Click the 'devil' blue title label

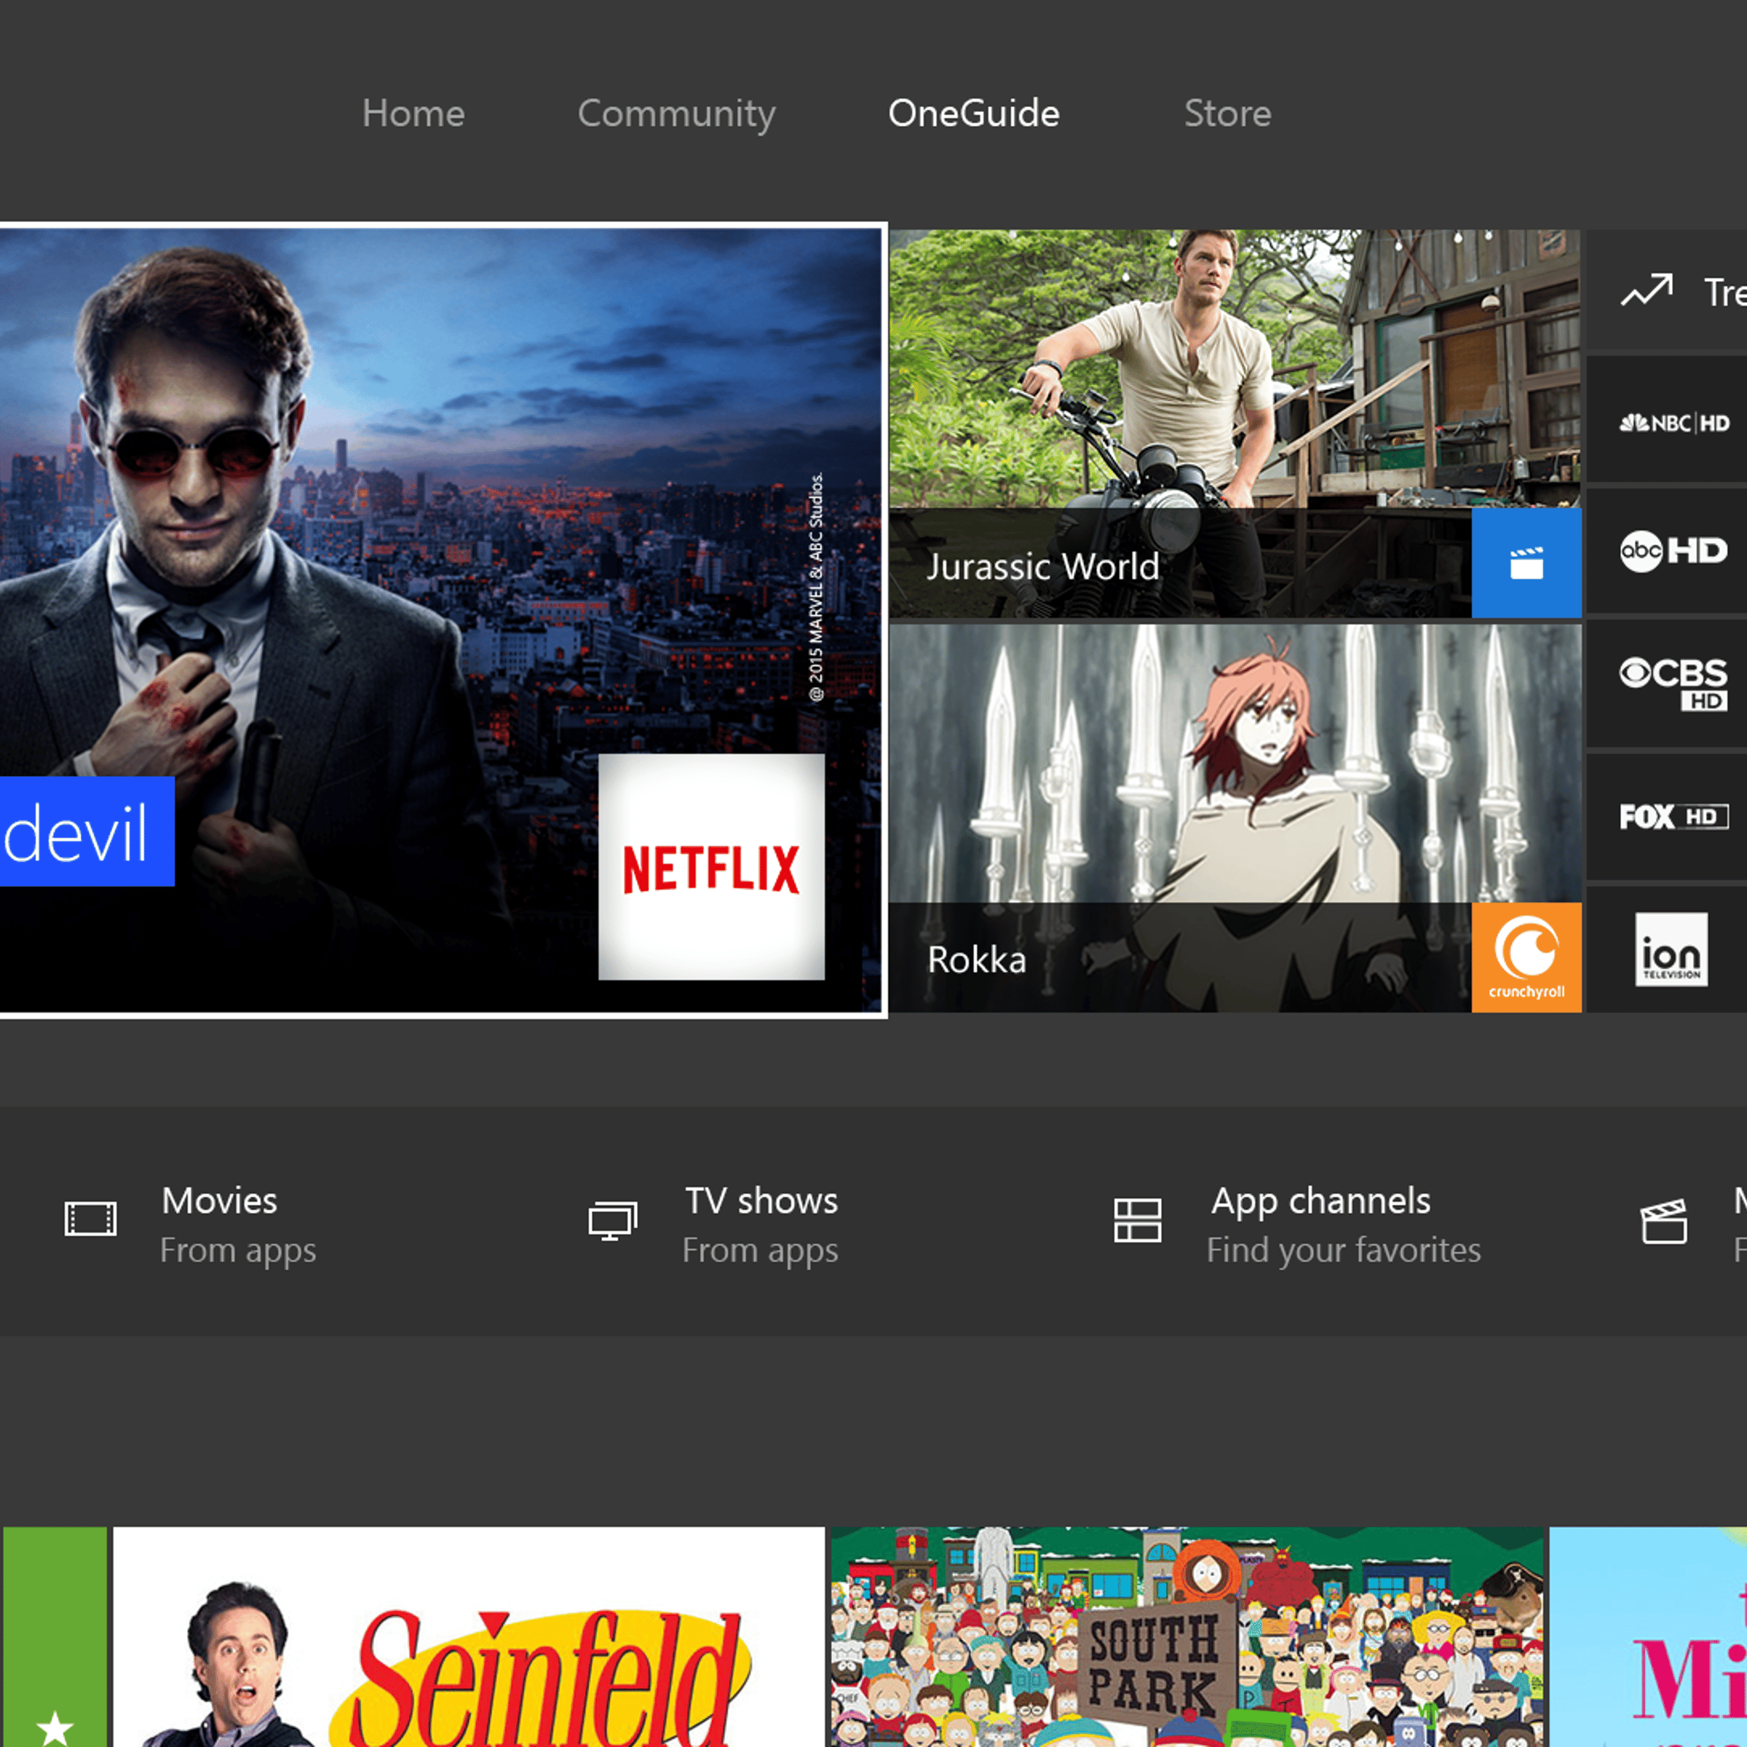(87, 831)
